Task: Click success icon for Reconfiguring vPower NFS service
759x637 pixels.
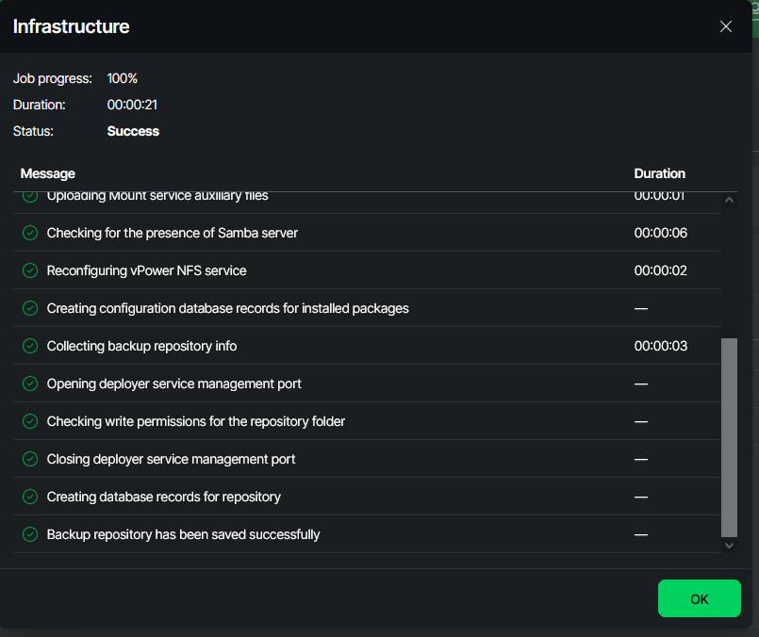Action: 30,270
